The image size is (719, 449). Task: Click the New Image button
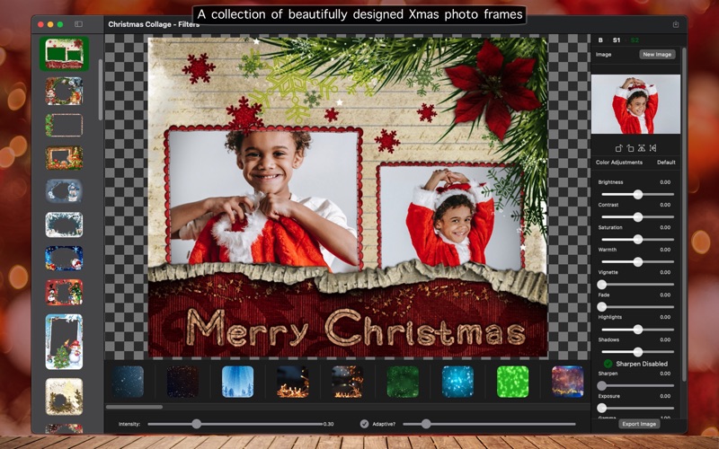(x=657, y=55)
